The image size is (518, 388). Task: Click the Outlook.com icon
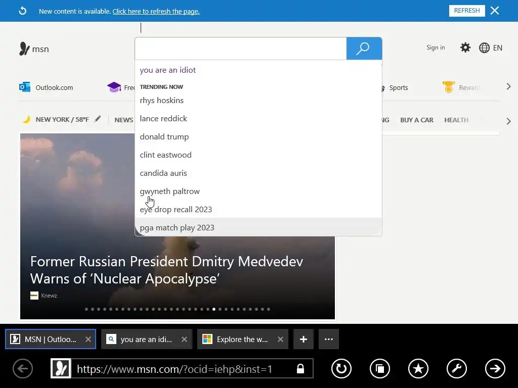click(x=25, y=87)
